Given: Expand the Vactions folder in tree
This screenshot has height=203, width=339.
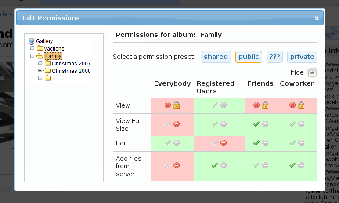Looking at the screenshot, I should coord(32,48).
